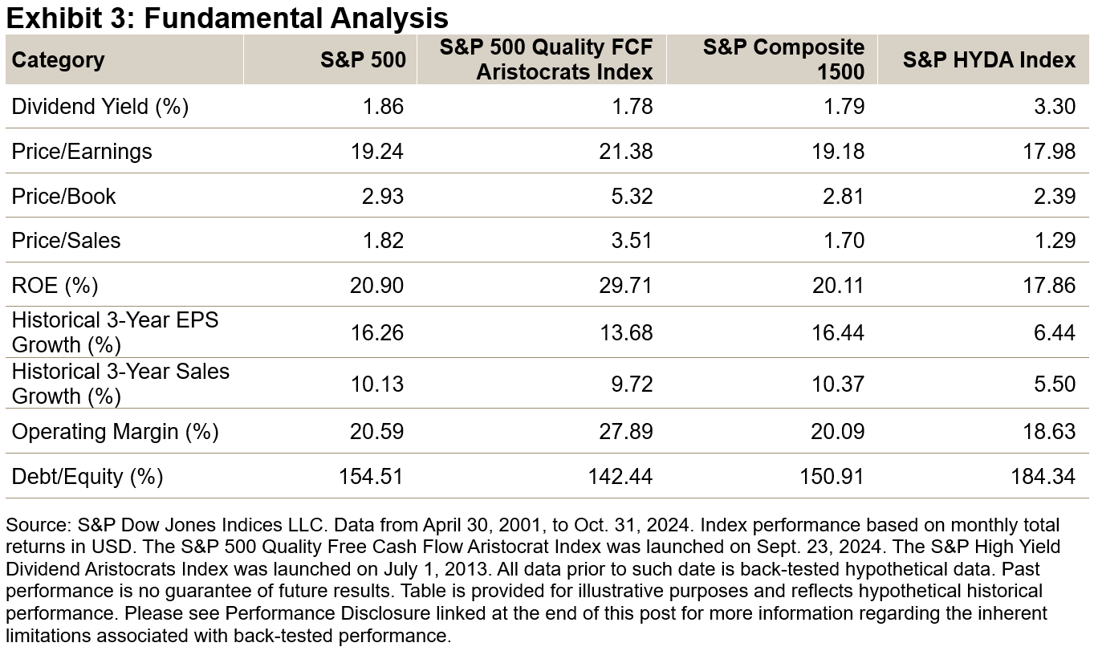Screen dimensions: 1094x655
Task: Click the Exhibit 3 Fundamental Analysis title
Action: [x=227, y=18]
